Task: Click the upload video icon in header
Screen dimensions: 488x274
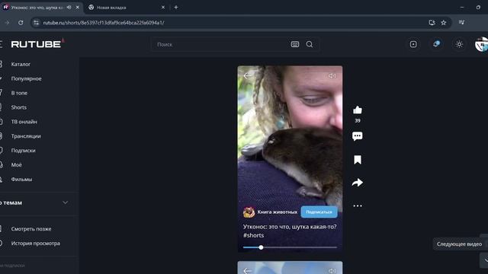Action: (413, 44)
